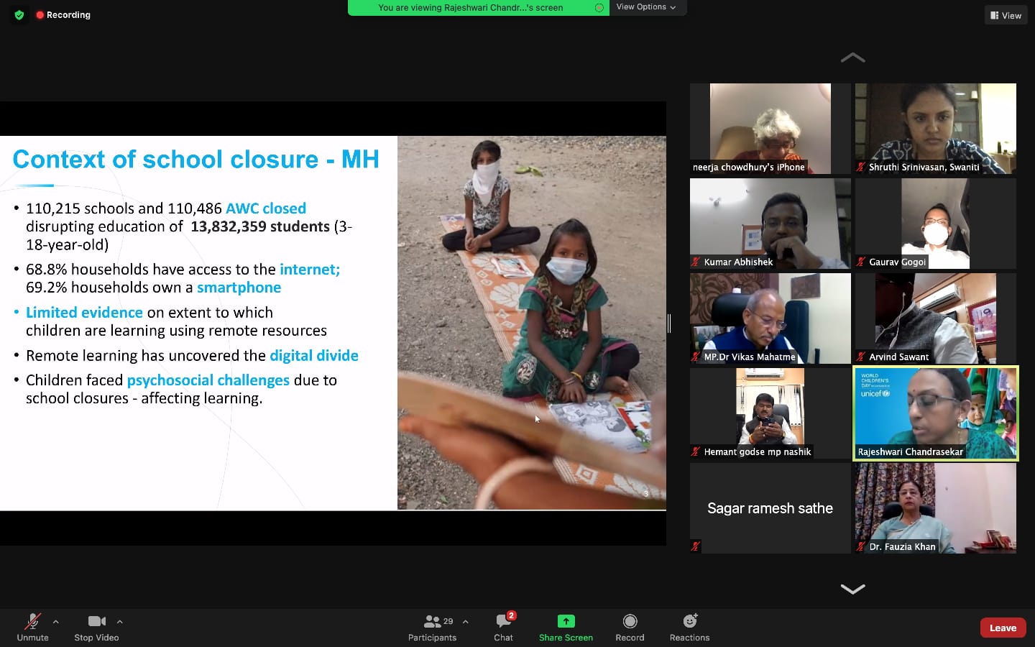Click the View layout button
This screenshot has height=647, width=1035.
(1006, 15)
